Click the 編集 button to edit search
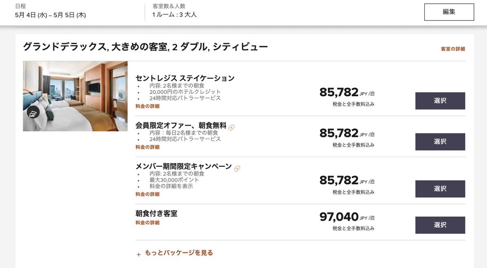This screenshot has height=268, width=487. tap(449, 12)
